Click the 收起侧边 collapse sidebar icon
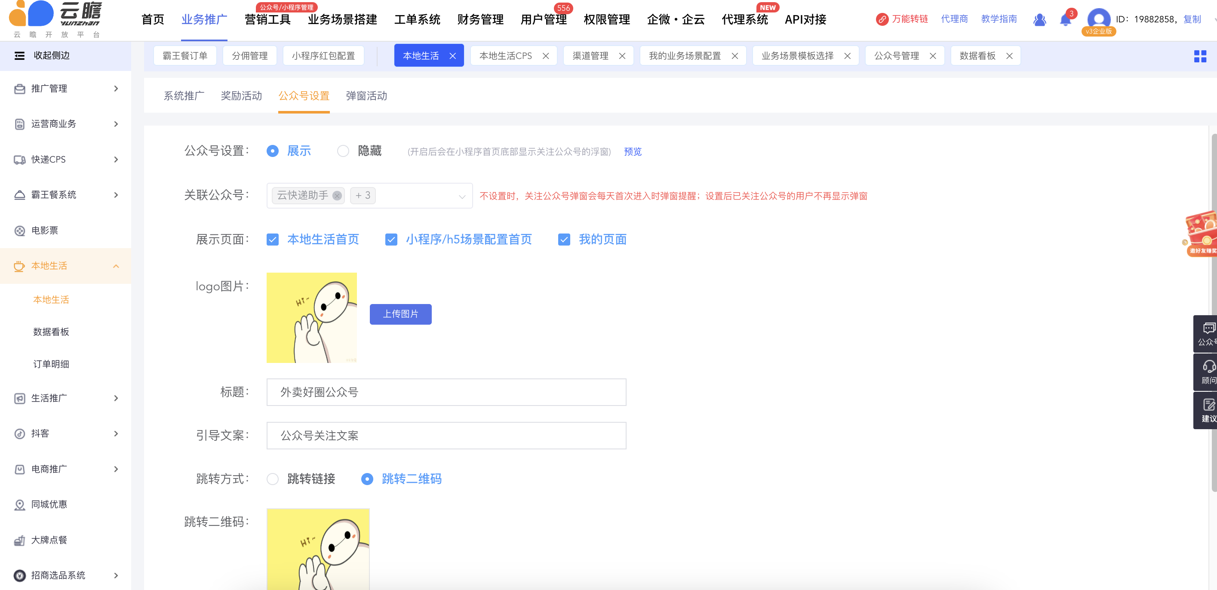Image resolution: width=1217 pixels, height=590 pixels. [x=19, y=56]
